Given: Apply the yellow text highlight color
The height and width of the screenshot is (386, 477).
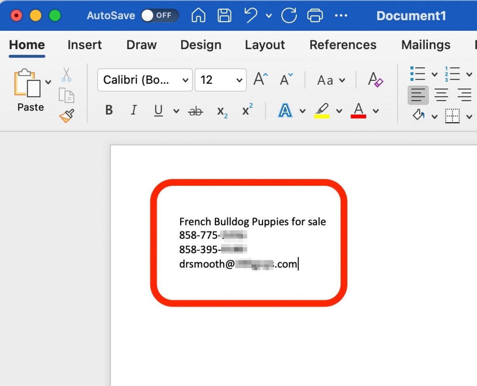Looking at the screenshot, I should coord(322,111).
